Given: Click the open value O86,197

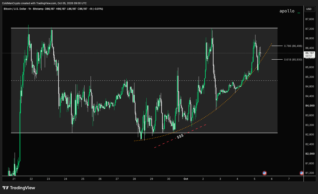Looking at the screenshot, I should [50, 9].
